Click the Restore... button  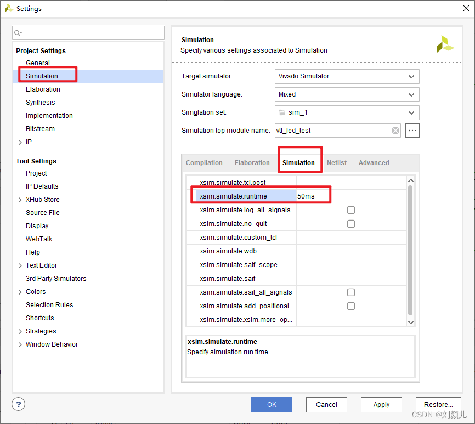pyautogui.click(x=438, y=405)
